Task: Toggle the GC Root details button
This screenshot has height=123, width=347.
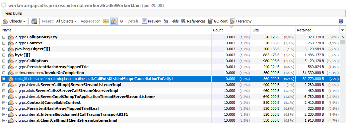Action: (218, 21)
